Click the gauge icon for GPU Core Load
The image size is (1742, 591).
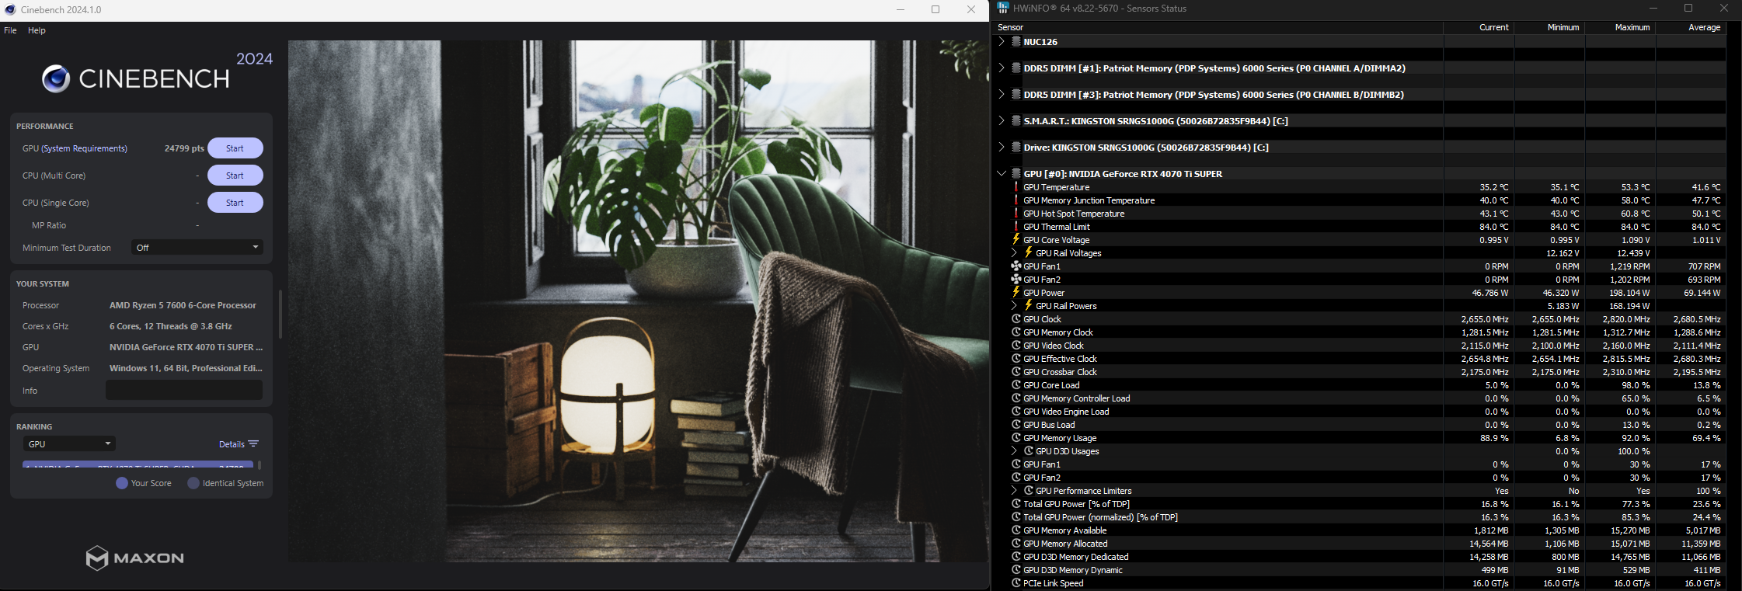pos(1016,385)
